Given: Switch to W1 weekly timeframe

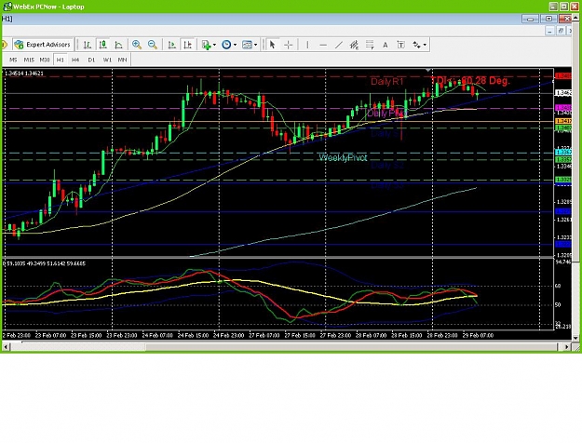Looking at the screenshot, I should pos(107,60).
